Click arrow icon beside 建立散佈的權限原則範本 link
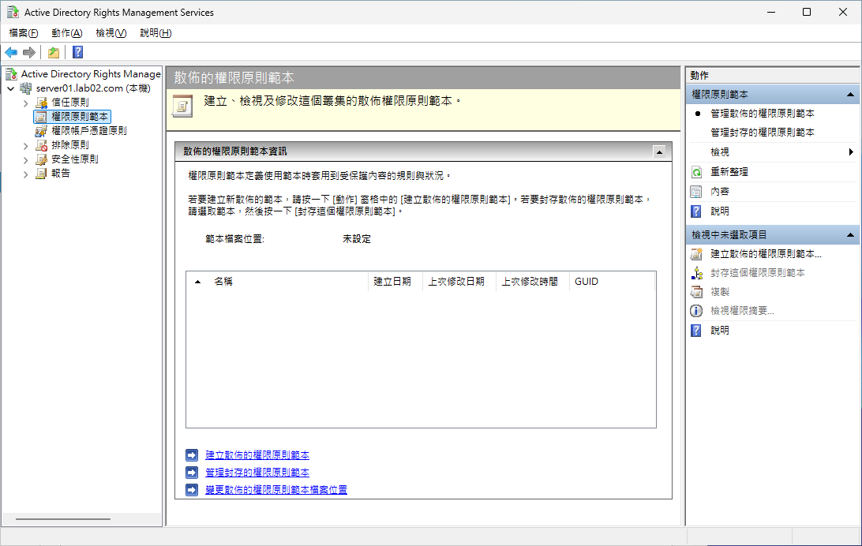This screenshot has width=862, height=546. pyautogui.click(x=192, y=455)
